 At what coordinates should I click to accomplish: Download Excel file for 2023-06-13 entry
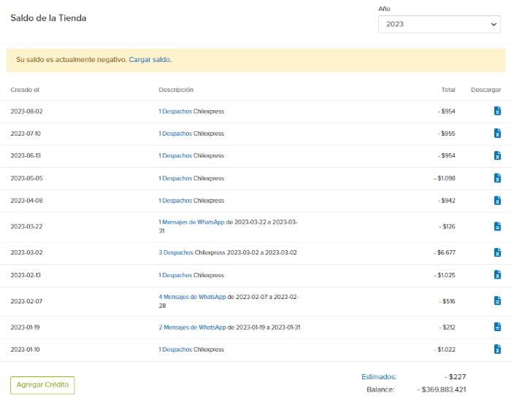(497, 156)
